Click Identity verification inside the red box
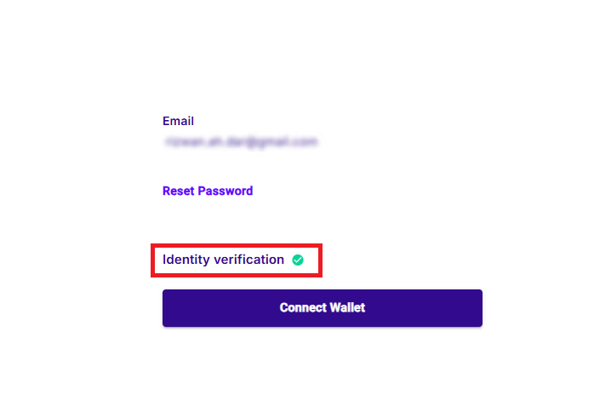The width and height of the screenshot is (611, 406). 223,260
